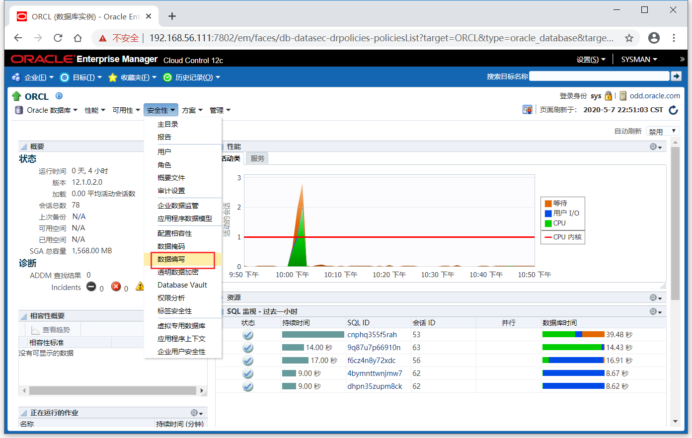The width and height of the screenshot is (692, 438).
Task: Click the search target go arrow button
Action: pyautogui.click(x=676, y=76)
